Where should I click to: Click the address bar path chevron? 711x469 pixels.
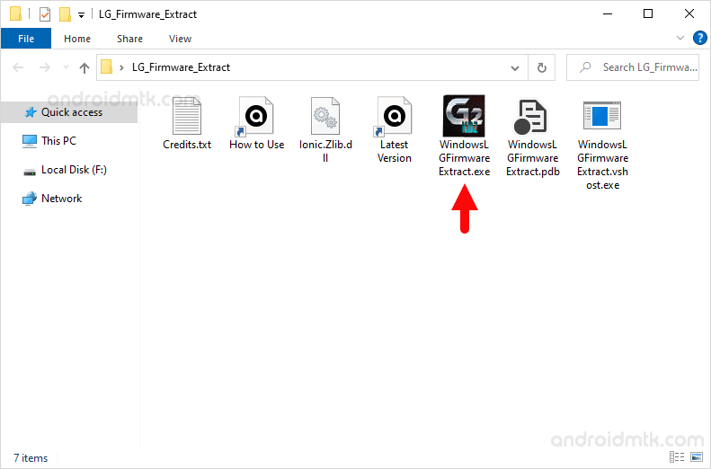[x=121, y=68]
